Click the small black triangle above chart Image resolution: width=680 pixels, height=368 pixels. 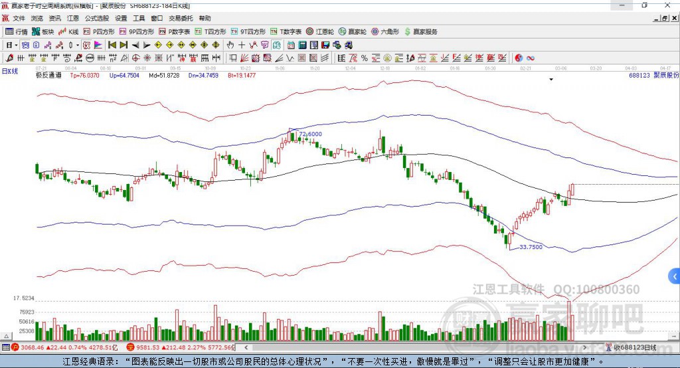tap(551, 80)
